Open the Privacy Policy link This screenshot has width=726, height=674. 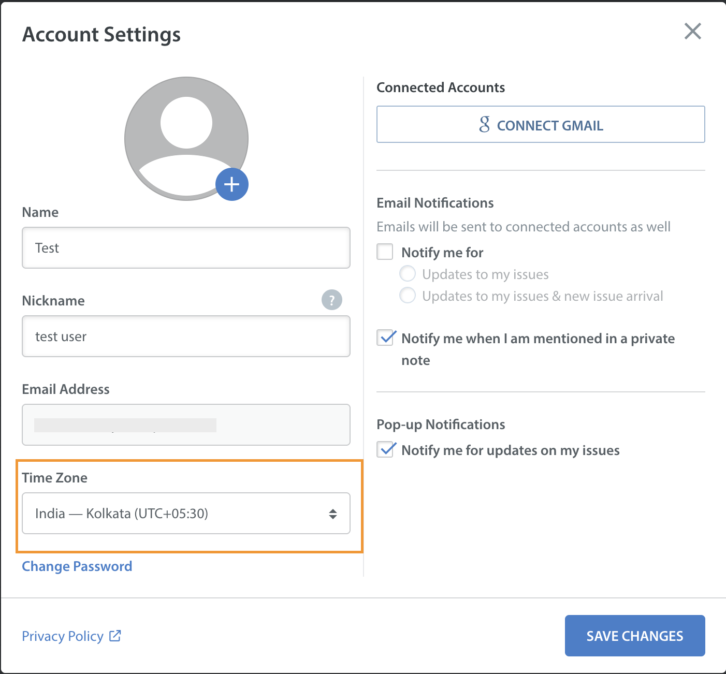coord(63,636)
